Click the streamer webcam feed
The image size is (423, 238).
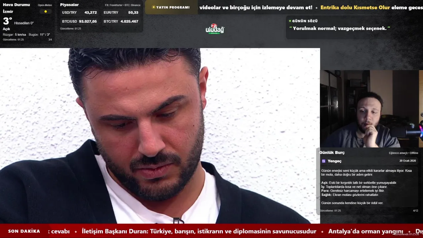tap(371, 109)
